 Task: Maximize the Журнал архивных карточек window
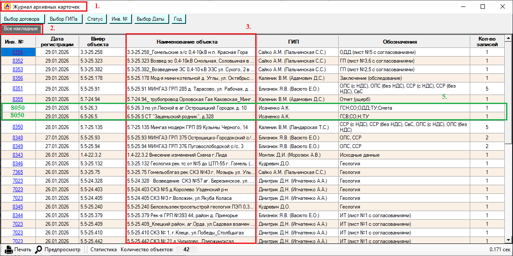click(482, 6)
